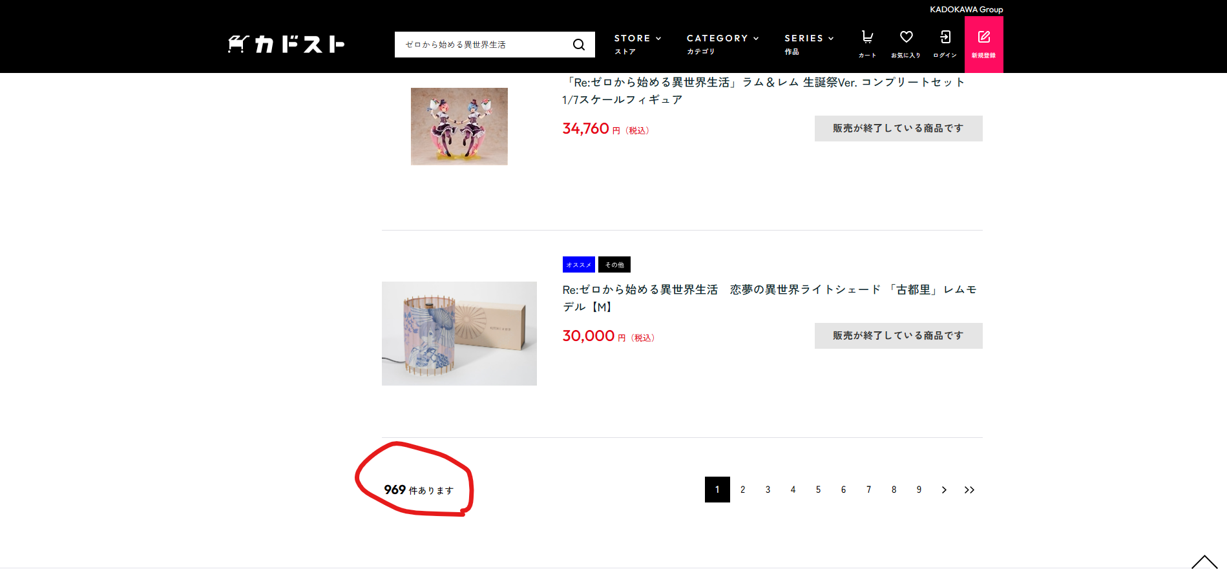Click the Kadosuto logo
1227x569 pixels.
point(286,44)
